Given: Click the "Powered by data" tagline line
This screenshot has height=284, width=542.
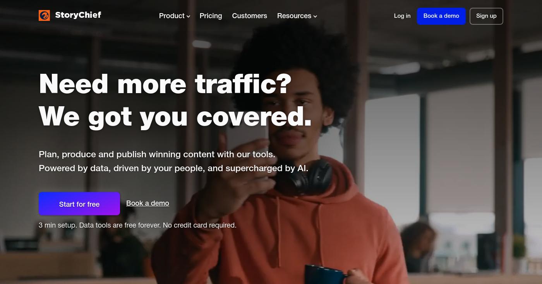Looking at the screenshot, I should coord(173,168).
